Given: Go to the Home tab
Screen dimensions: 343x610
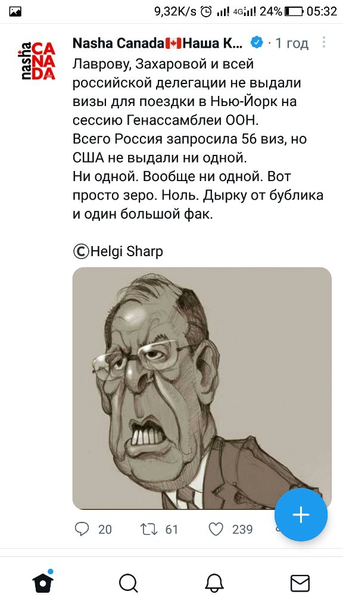Looking at the screenshot, I should 43,583.
